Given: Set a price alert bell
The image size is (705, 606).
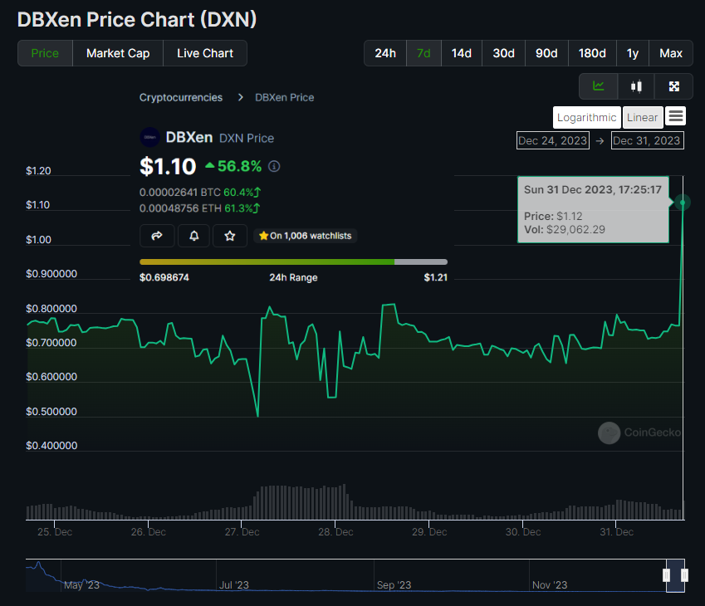Looking at the screenshot, I should [193, 236].
